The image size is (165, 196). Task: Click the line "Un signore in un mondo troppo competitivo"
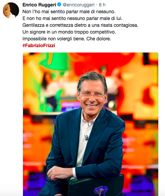(x=69, y=32)
